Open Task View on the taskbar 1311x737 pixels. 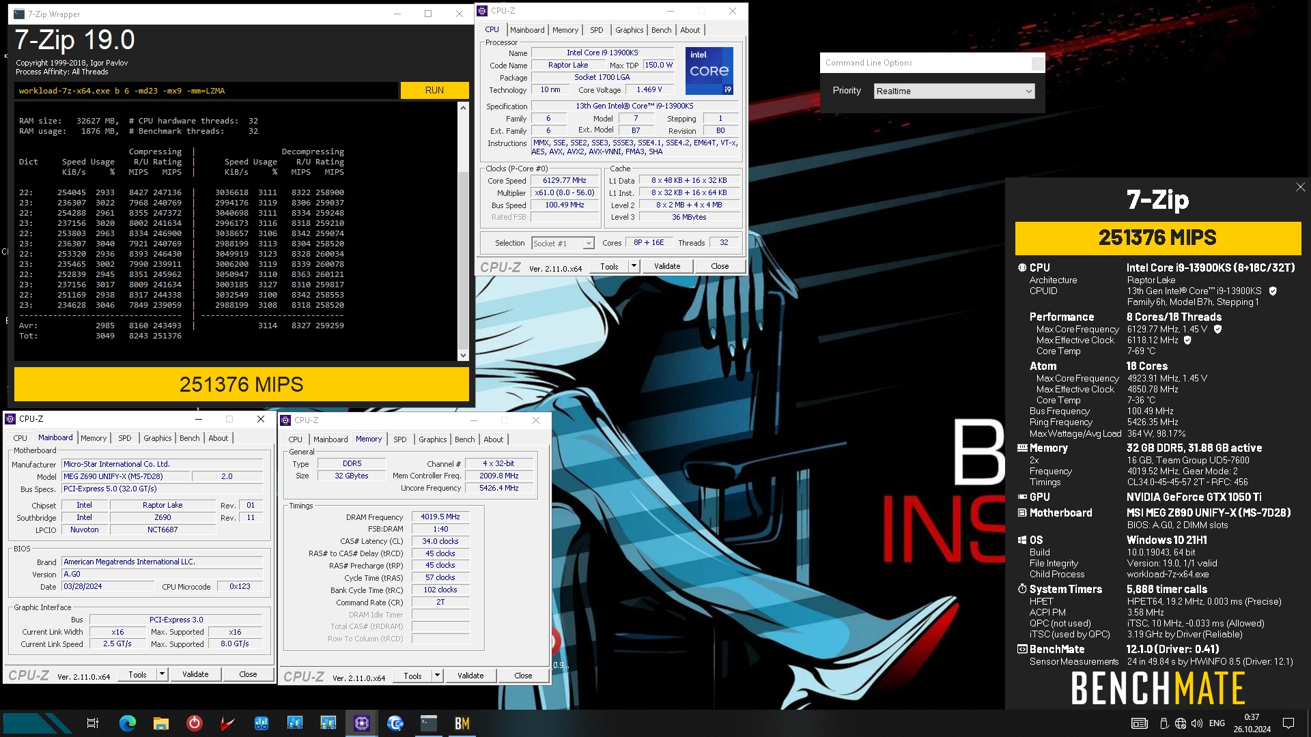coord(93,723)
